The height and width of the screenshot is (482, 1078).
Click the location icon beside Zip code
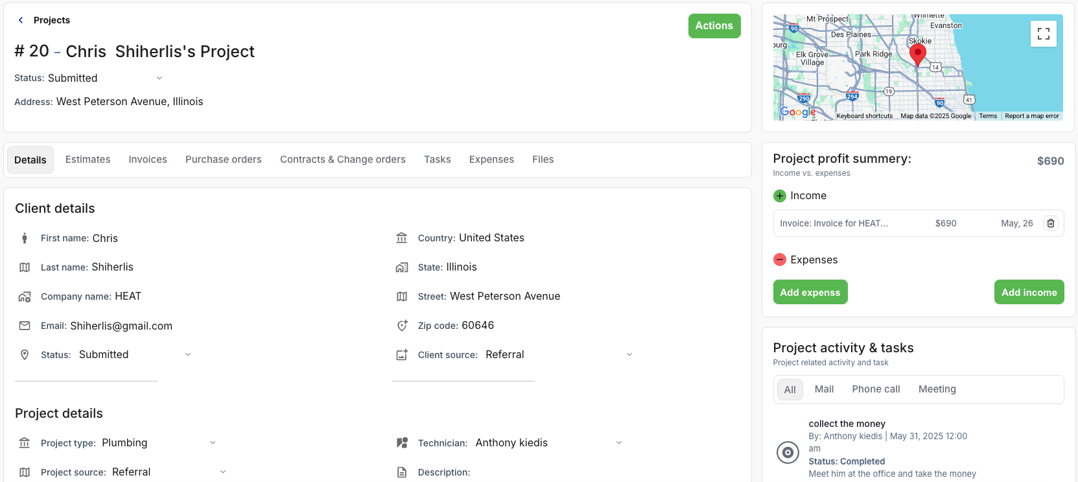(402, 326)
